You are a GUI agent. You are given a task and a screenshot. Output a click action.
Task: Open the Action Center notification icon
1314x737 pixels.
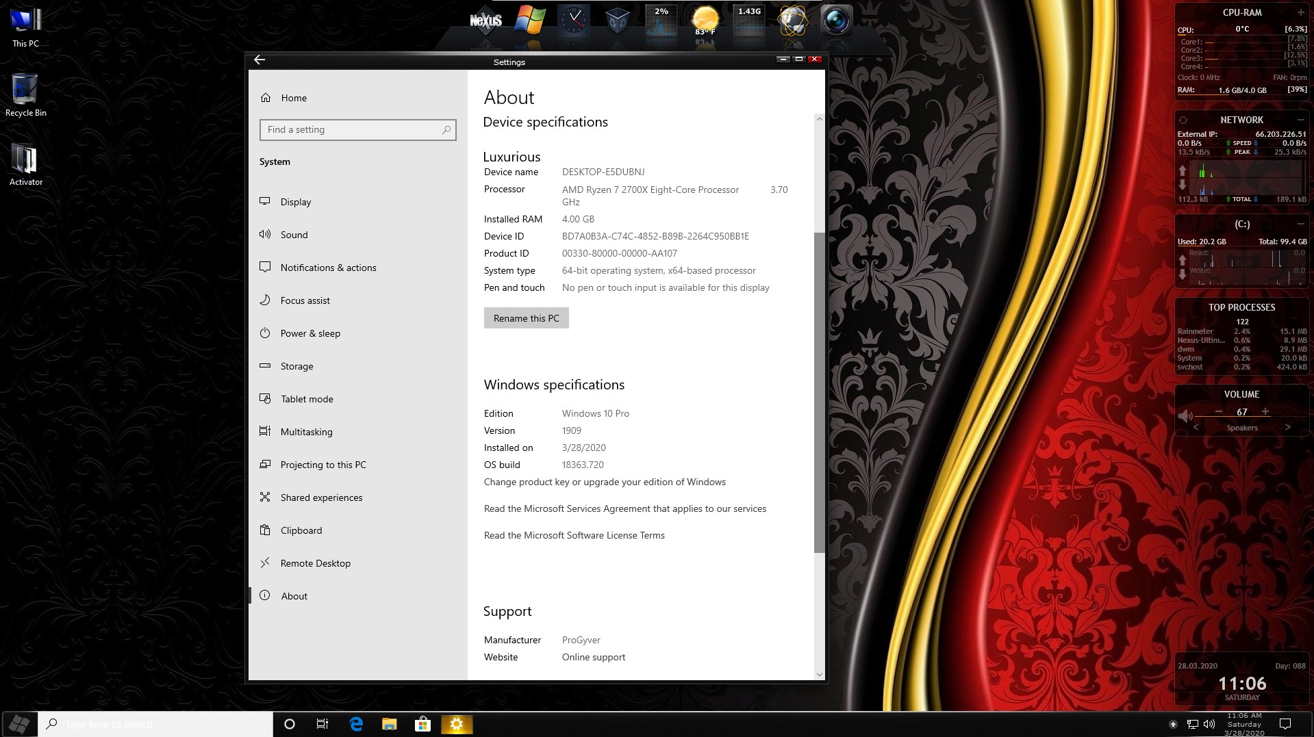tap(1286, 724)
